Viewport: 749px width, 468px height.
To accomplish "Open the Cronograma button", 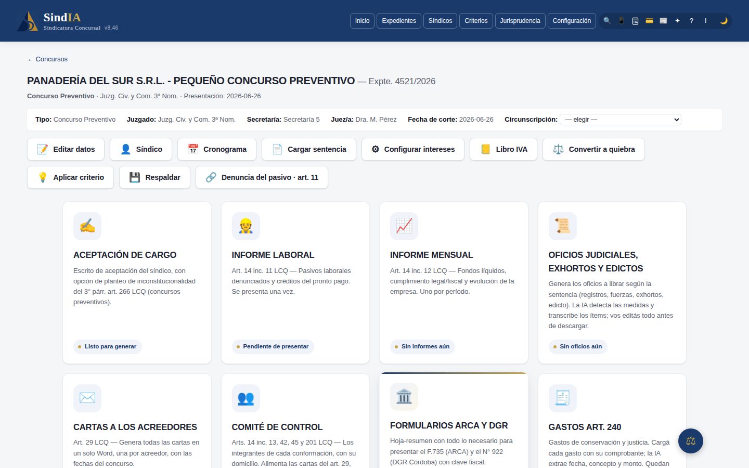I will coord(217,149).
